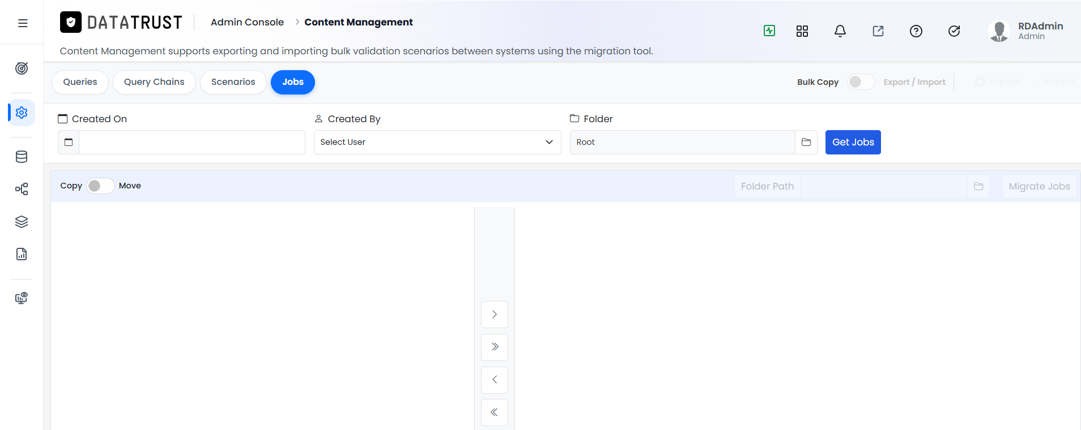The image size is (1081, 430).
Task: Click the Get Jobs button
Action: coord(853,142)
